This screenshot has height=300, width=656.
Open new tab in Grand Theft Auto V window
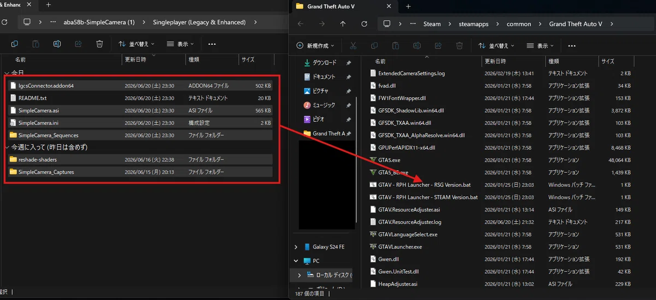408,7
